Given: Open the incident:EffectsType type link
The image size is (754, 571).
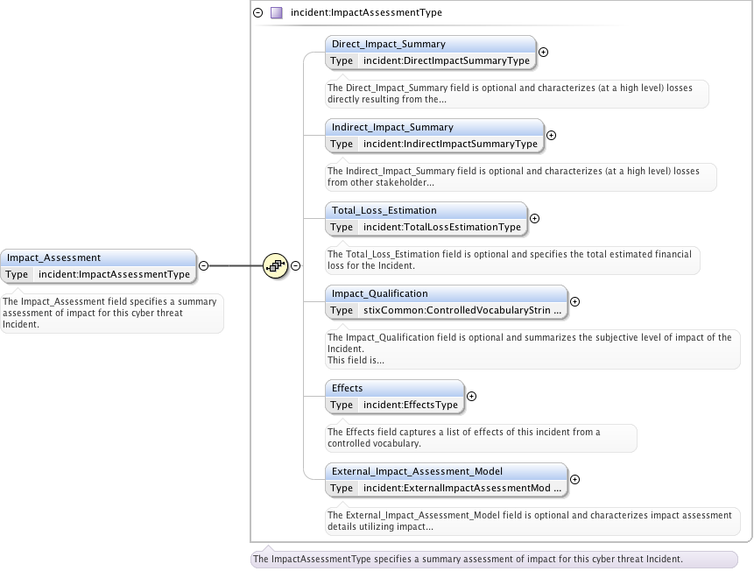Looking at the screenshot, I should click(x=410, y=405).
